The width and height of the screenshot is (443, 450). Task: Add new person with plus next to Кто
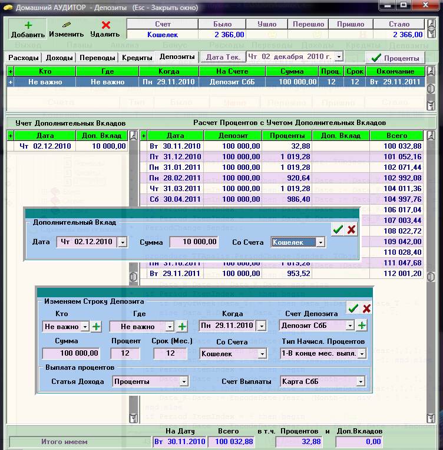(97, 326)
